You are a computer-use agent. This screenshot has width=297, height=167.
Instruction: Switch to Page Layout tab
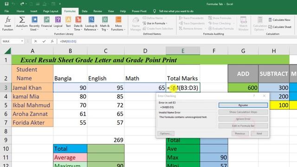51,11
